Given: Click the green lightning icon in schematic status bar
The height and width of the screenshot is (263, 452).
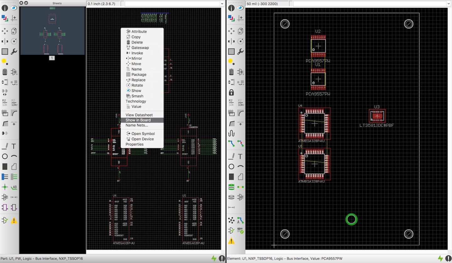Looking at the screenshot, I should pyautogui.click(x=214, y=258).
